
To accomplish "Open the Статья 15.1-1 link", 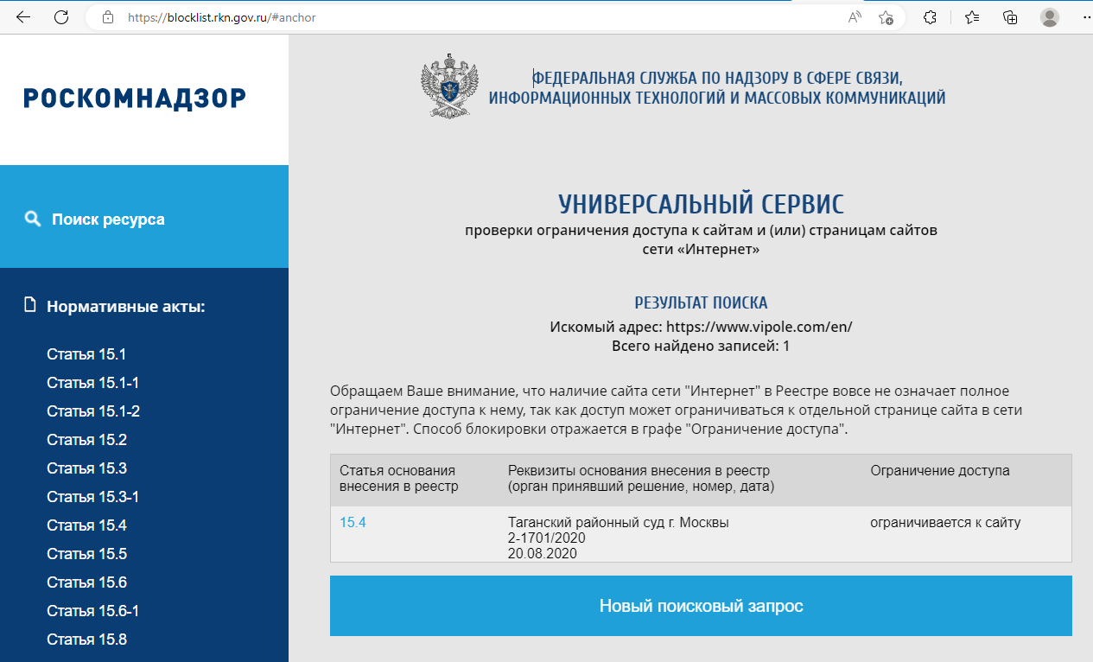I will [92, 383].
